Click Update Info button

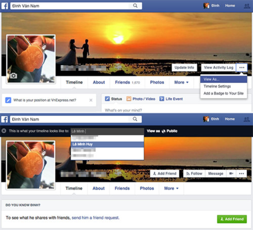[184, 68]
